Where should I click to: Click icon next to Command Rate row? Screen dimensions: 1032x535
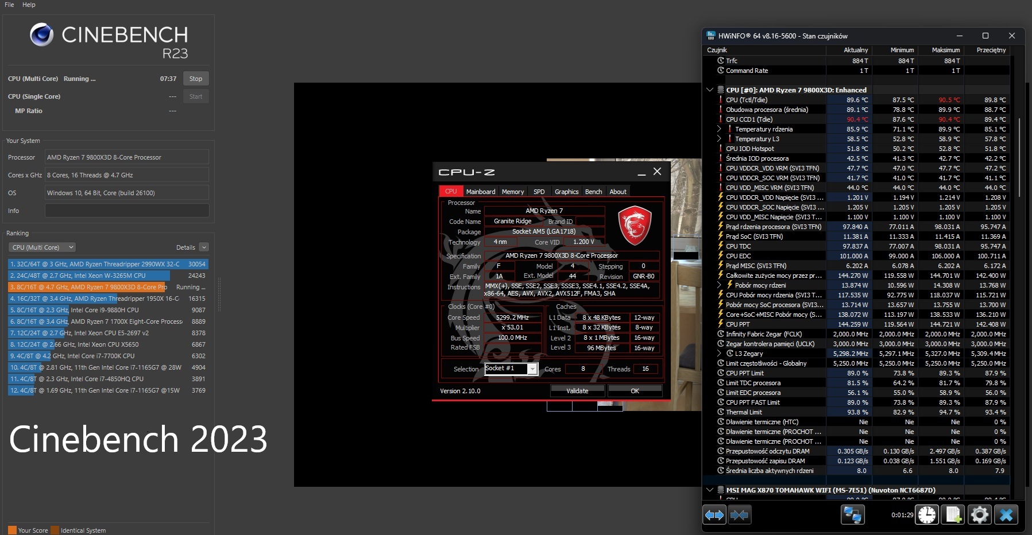click(x=721, y=71)
